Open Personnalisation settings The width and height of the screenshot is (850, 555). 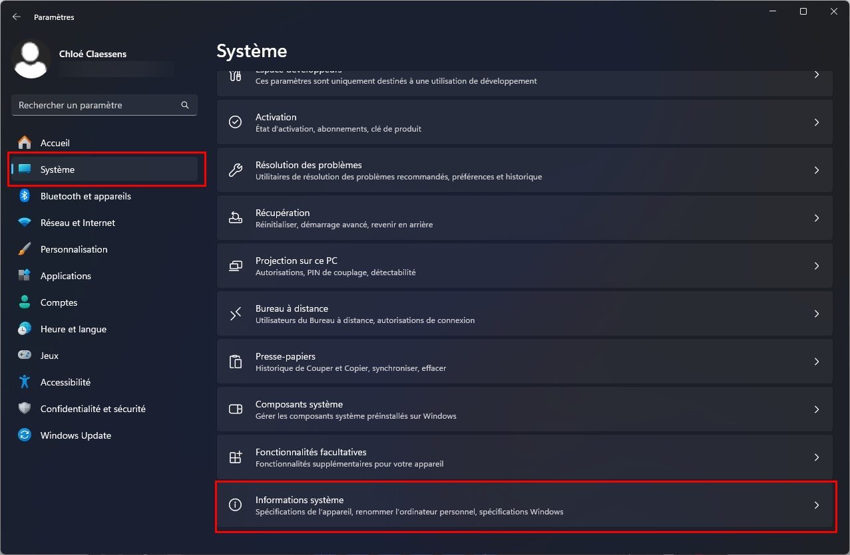click(105, 249)
